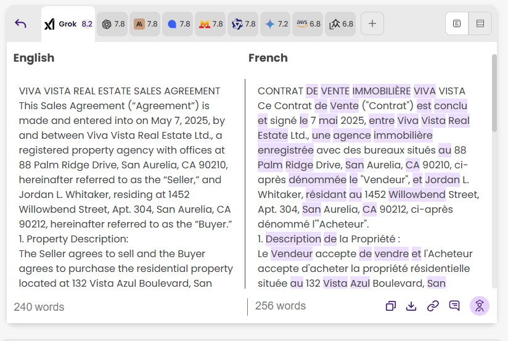This screenshot has height=341, width=508.
Task: Add a new model with plus button
Action: (x=372, y=24)
